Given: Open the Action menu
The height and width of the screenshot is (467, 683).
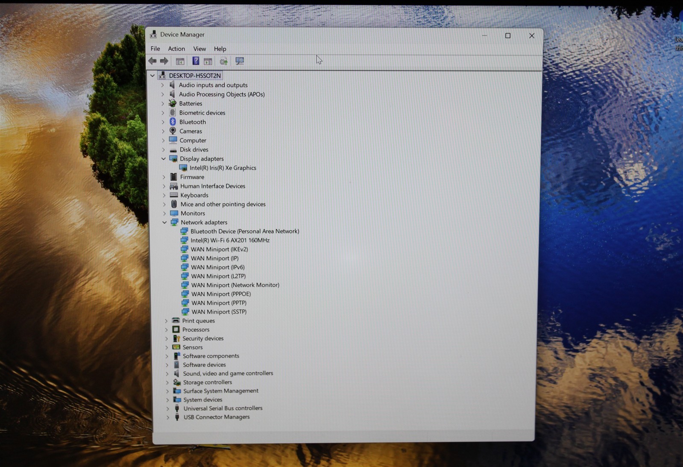Looking at the screenshot, I should pos(176,49).
